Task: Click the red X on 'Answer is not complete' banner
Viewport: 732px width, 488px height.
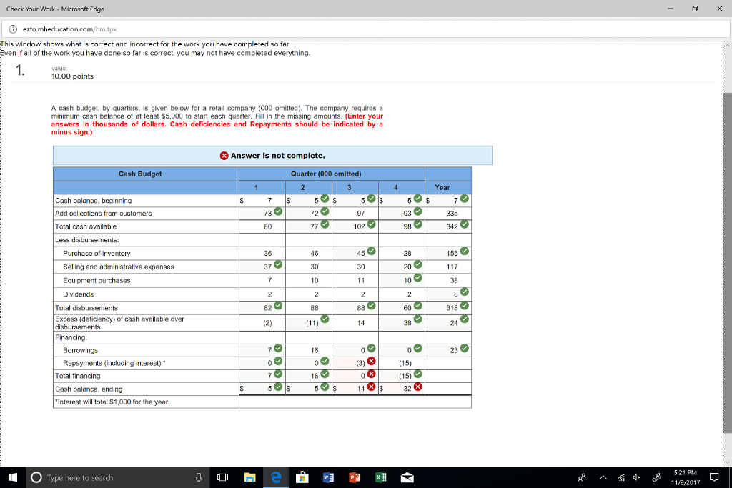Action: [224, 155]
